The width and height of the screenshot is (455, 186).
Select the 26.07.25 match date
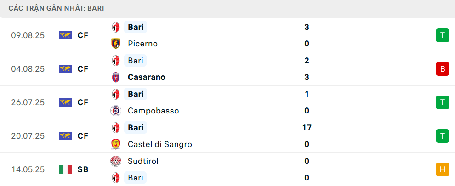[28, 102]
